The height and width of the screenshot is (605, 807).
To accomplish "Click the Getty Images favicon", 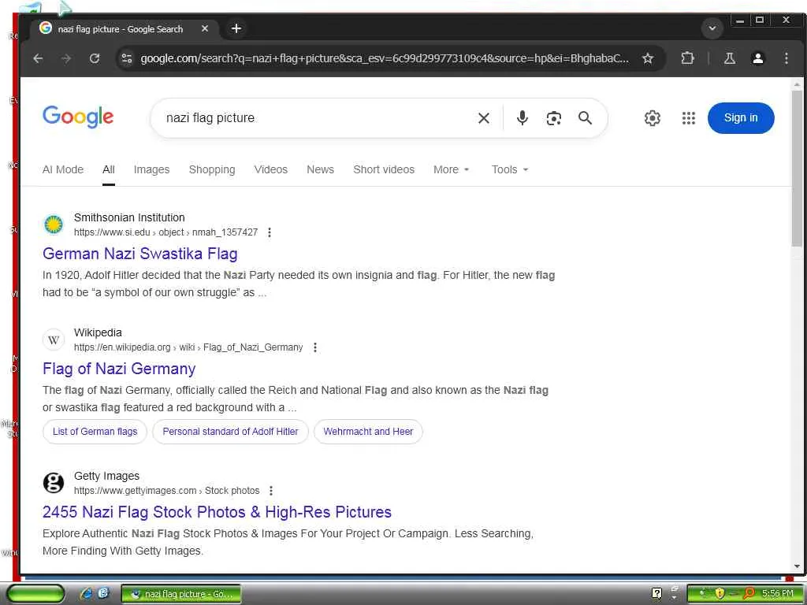I will (54, 483).
